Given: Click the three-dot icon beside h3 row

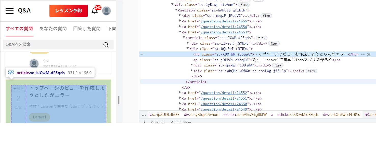Looking at the screenshot, I should [x=141, y=54].
